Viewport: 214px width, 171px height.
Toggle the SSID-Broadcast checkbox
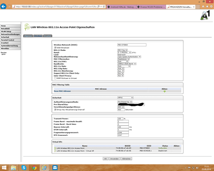[55, 47]
